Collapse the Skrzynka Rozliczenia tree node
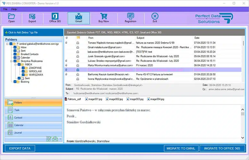The width and height of the screenshot is (249, 160). click(x=12, y=61)
